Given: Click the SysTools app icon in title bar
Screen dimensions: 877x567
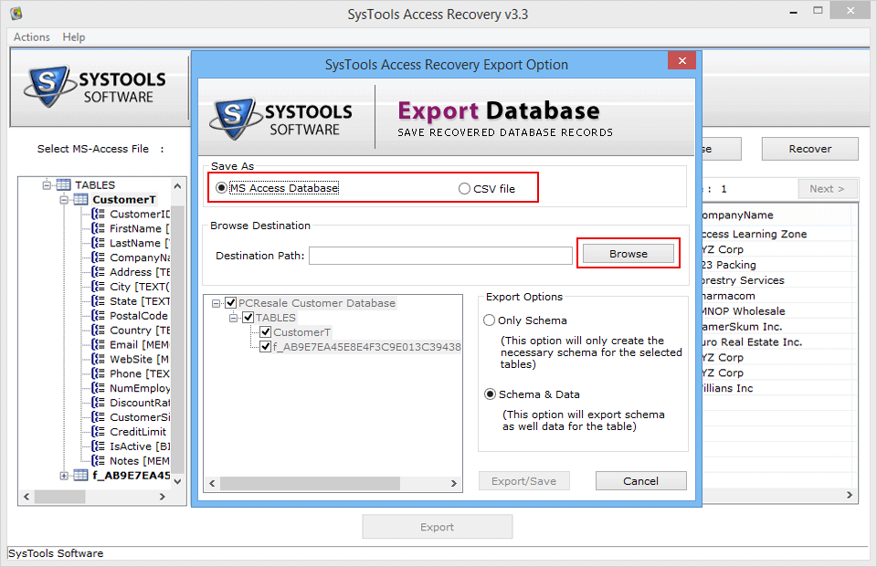Looking at the screenshot, I should (x=16, y=13).
